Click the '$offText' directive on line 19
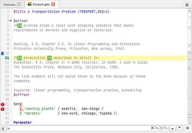 pos(22,95)
